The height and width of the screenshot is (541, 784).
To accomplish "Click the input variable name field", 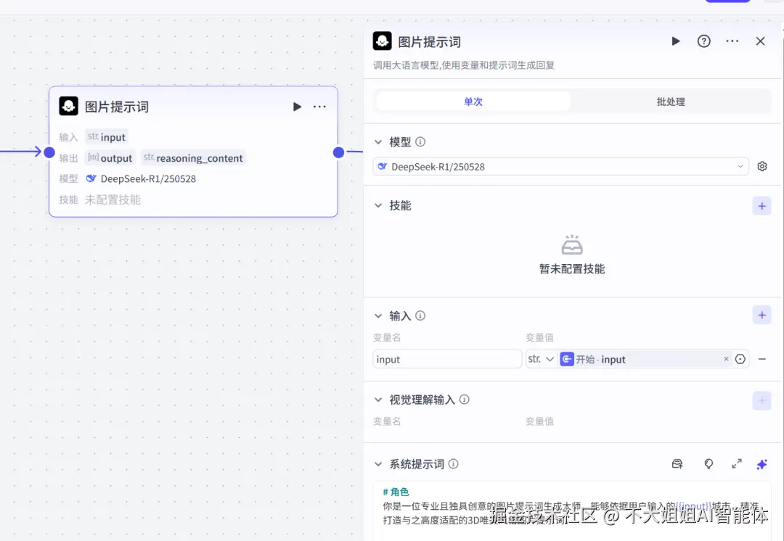I will click(x=446, y=358).
